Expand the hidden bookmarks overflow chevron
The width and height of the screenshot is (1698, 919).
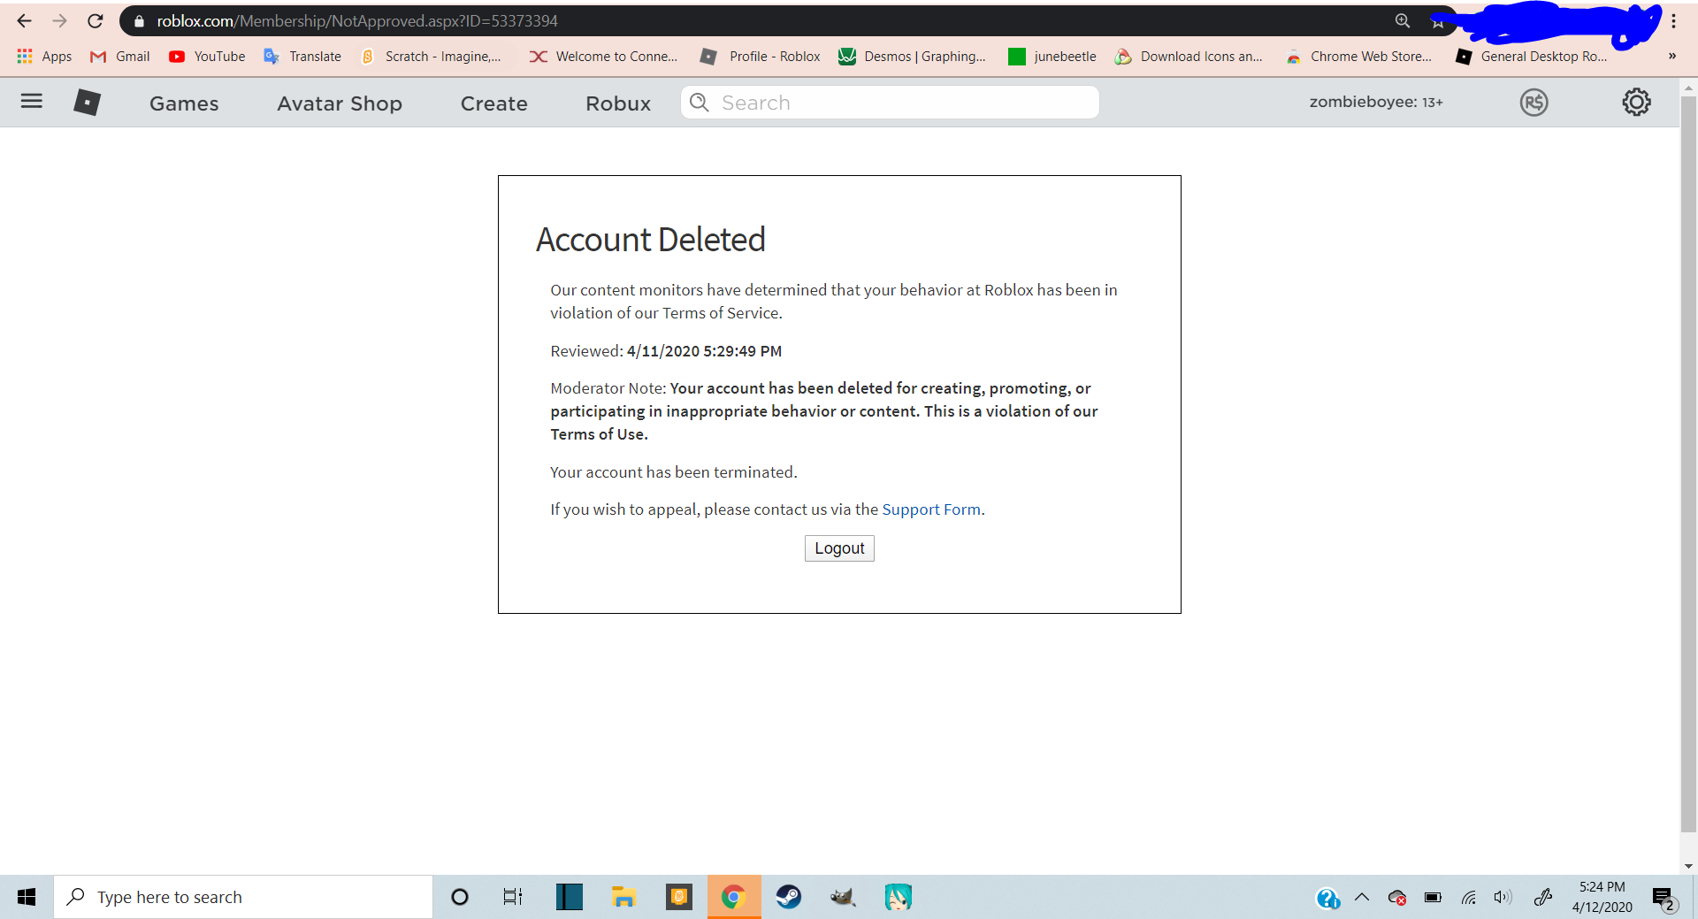click(x=1672, y=57)
